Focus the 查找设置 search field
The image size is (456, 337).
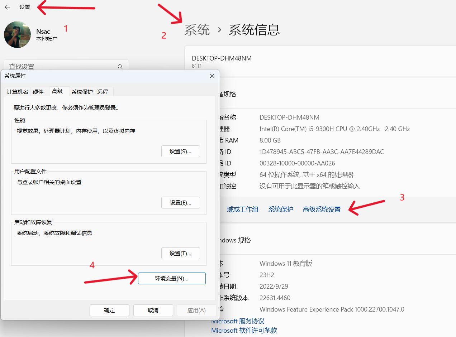tap(61, 66)
